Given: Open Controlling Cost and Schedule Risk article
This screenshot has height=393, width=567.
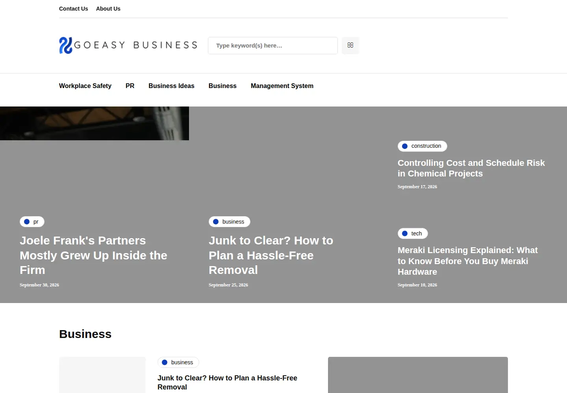Looking at the screenshot, I should [x=471, y=168].
